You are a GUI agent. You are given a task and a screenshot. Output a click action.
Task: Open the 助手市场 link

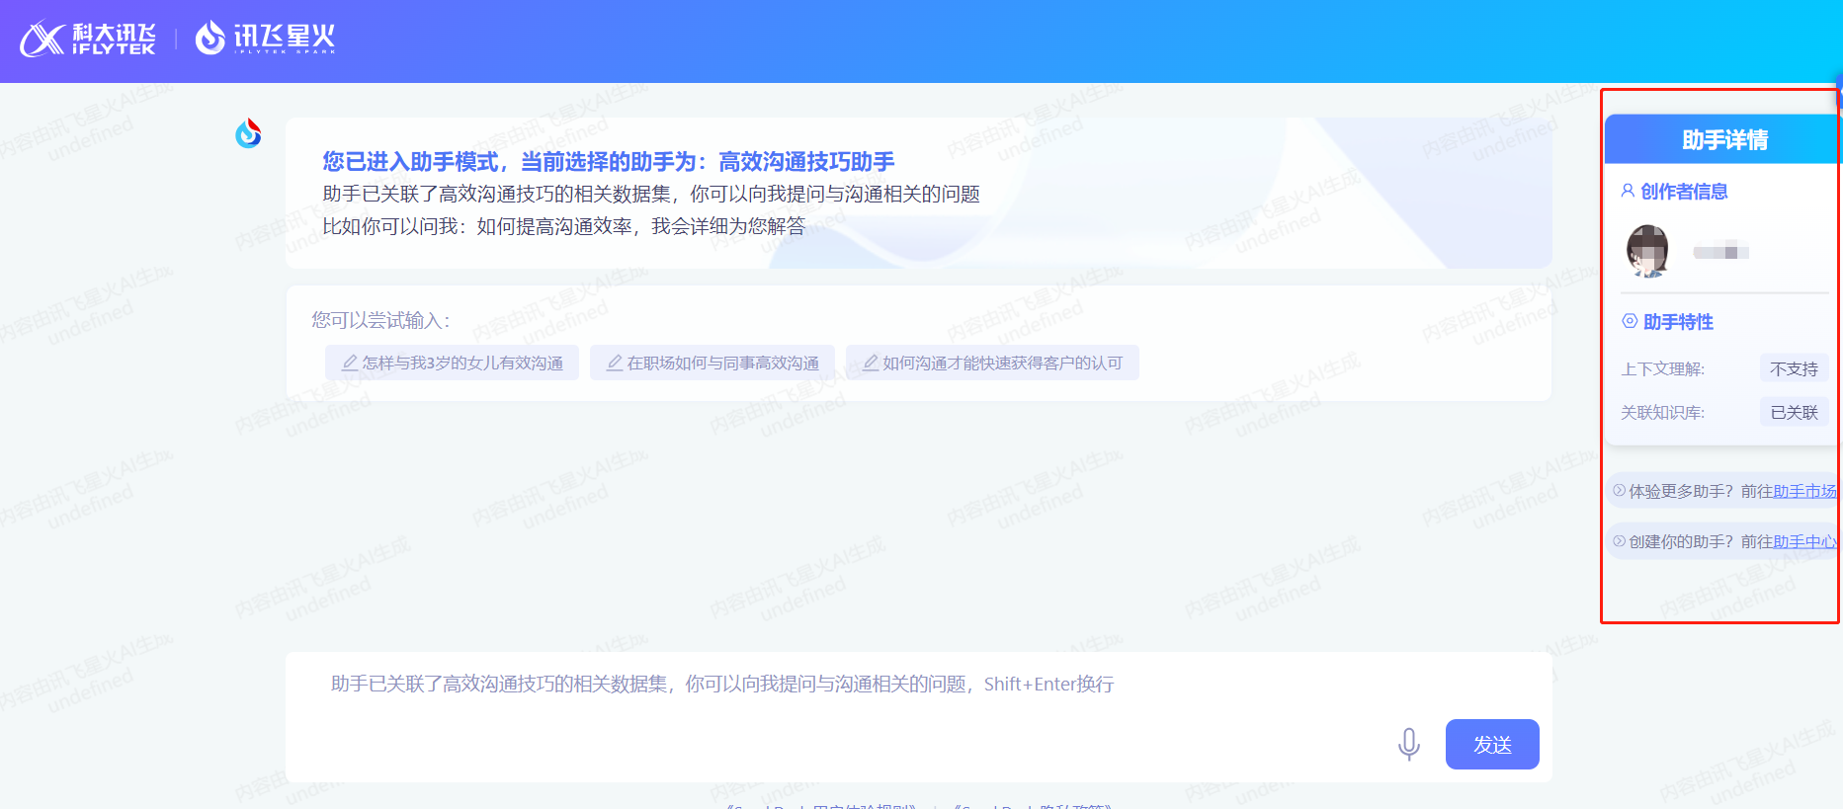click(1804, 491)
